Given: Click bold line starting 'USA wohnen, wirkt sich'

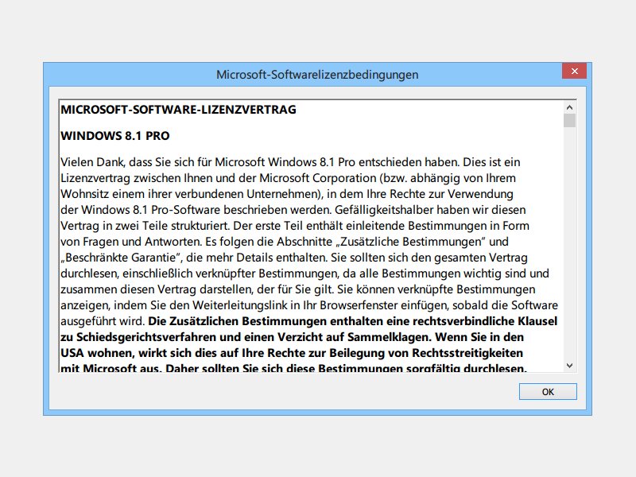Looking at the screenshot, I should pyautogui.click(x=292, y=353).
